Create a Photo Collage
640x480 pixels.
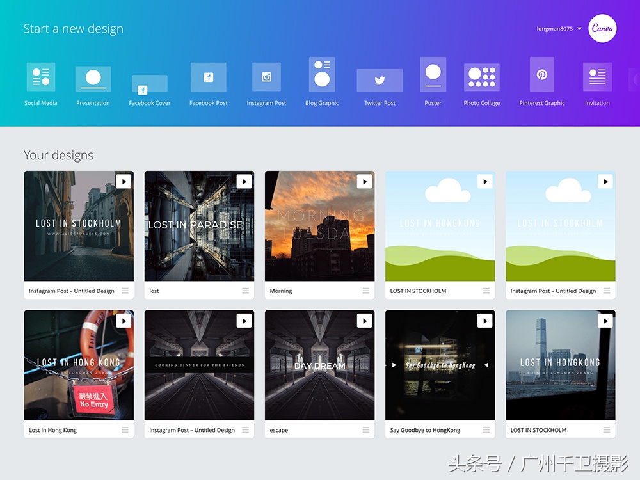pyautogui.click(x=481, y=76)
